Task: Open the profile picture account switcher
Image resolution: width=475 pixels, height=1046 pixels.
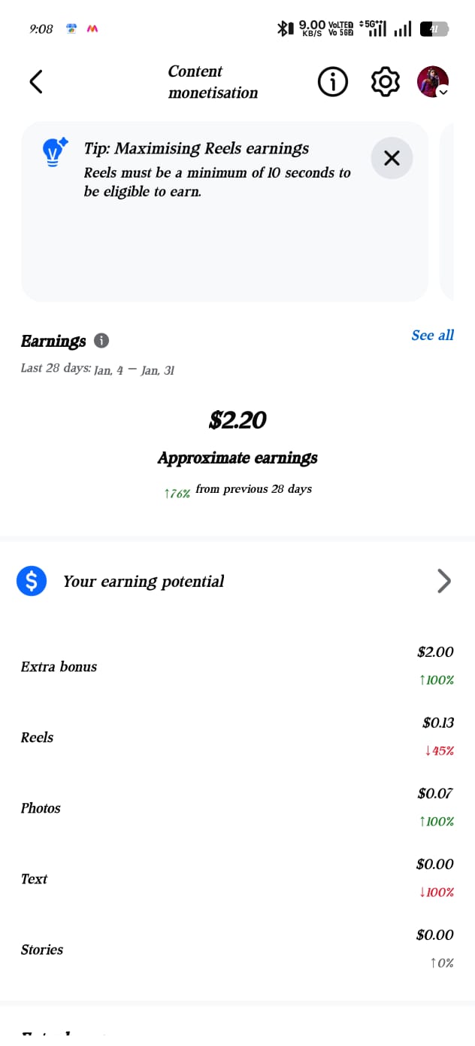Action: [433, 81]
